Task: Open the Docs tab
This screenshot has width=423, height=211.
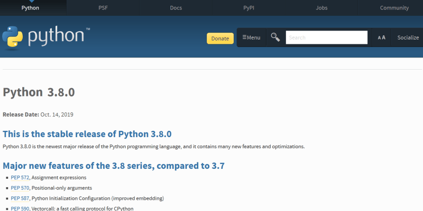Action: click(x=176, y=8)
